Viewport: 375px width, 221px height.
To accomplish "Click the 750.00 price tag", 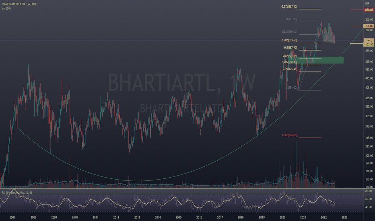I will tap(369, 26).
